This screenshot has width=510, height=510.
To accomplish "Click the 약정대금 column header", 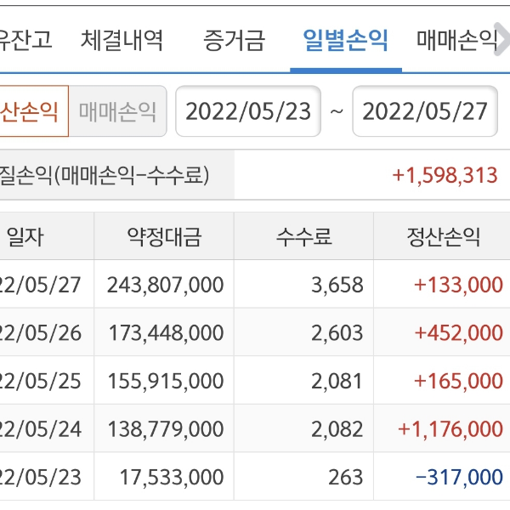I will point(164,237).
